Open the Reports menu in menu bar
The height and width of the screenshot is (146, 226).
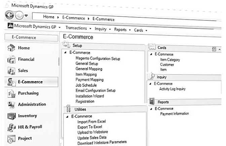(122, 30)
